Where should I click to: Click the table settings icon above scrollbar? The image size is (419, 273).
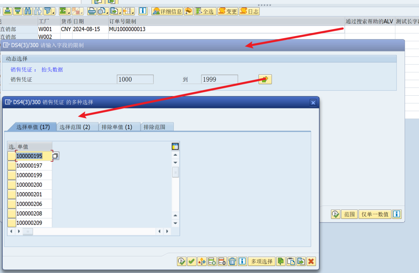point(175,146)
